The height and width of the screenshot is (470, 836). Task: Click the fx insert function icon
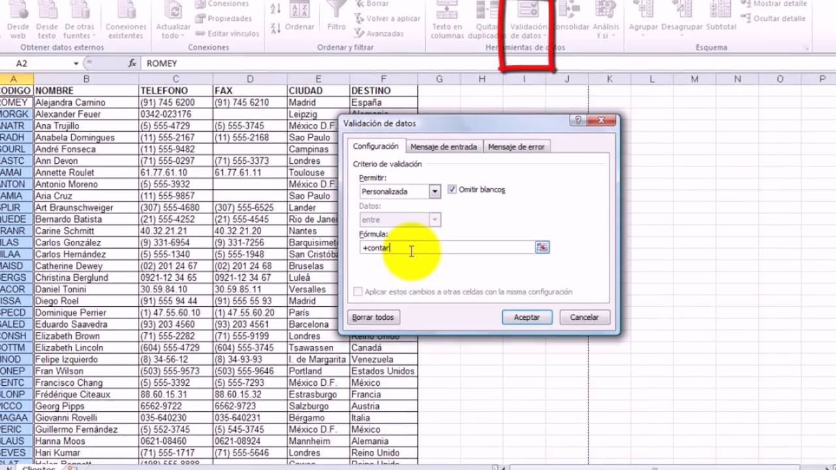(x=133, y=63)
